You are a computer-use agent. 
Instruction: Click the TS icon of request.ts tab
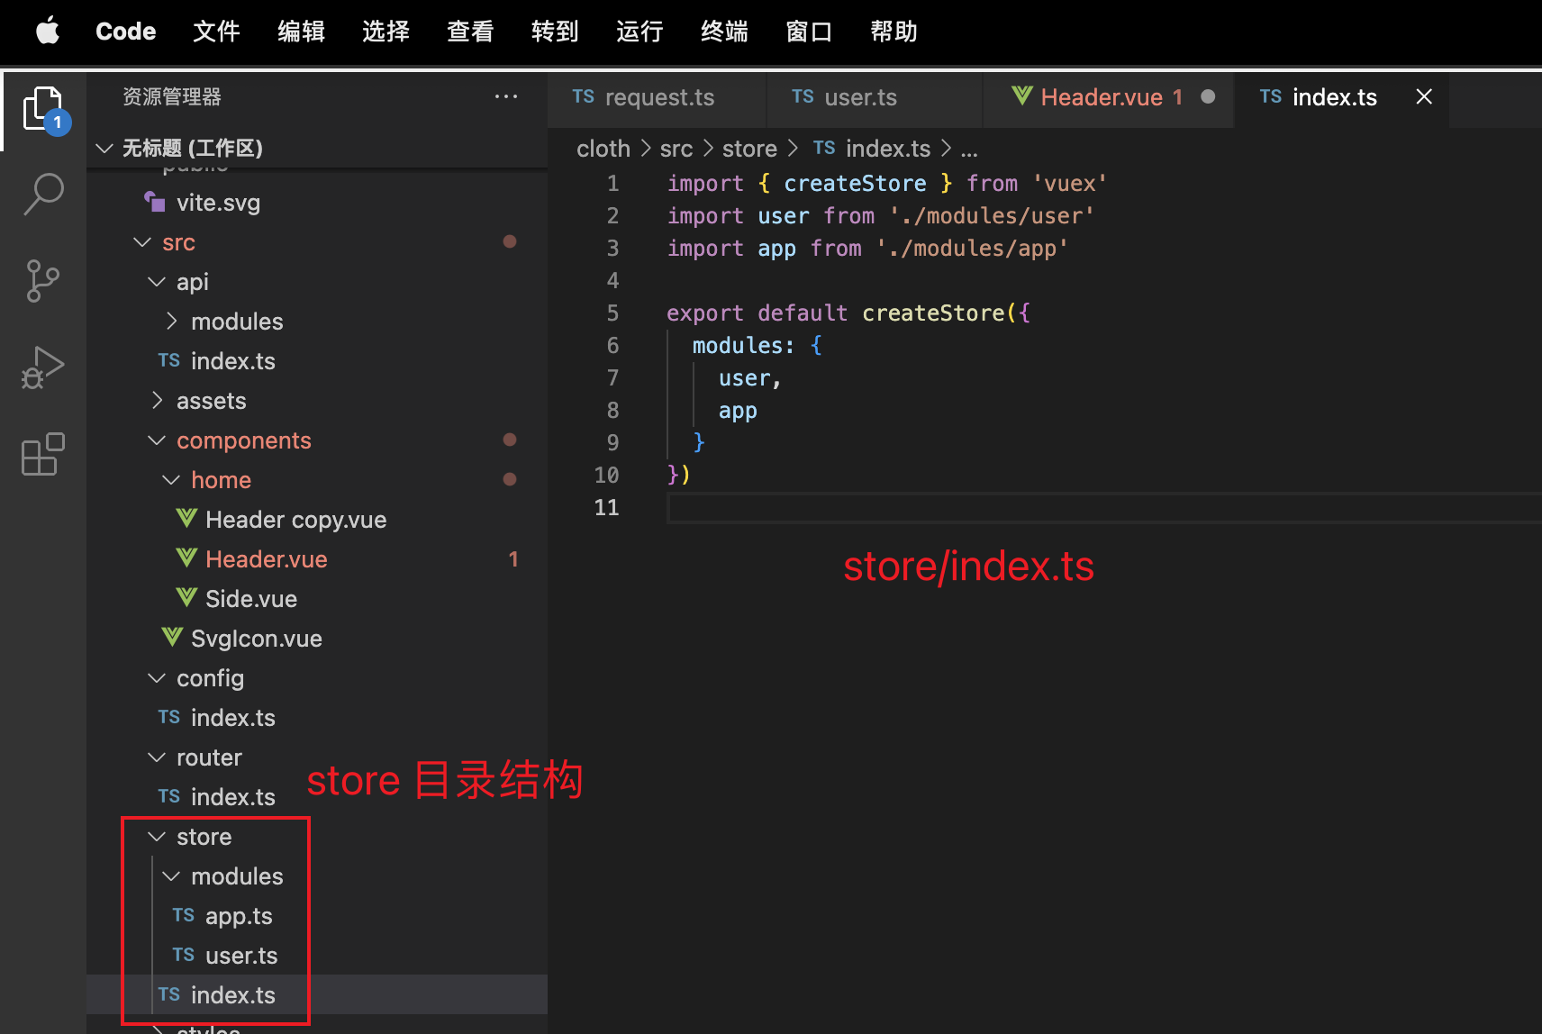584,96
